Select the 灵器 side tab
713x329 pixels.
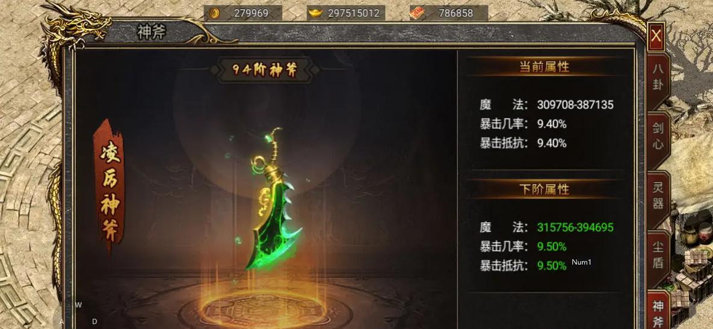pyautogui.click(x=658, y=196)
